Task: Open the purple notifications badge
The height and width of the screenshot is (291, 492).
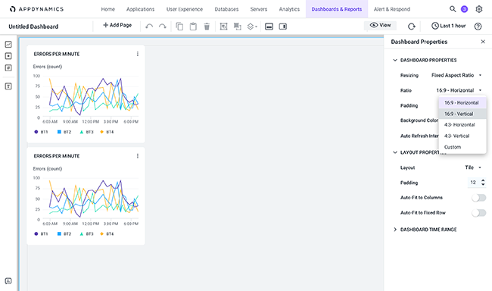Action: 464,9
